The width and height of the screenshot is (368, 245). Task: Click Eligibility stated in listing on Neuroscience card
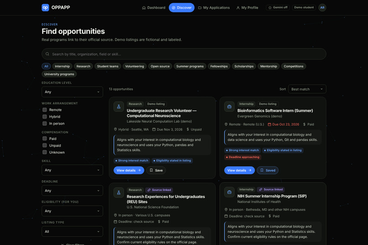tap(172, 161)
